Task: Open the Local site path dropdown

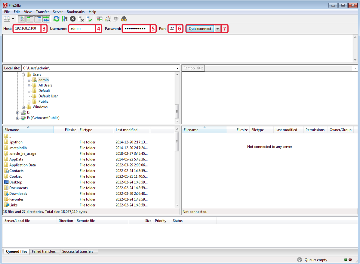Action: [177, 68]
